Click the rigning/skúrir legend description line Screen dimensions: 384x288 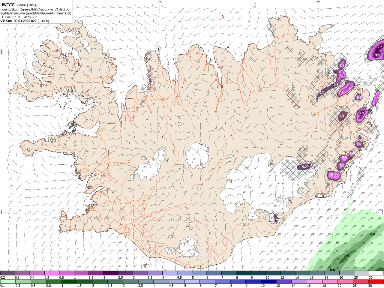[x=35, y=9]
